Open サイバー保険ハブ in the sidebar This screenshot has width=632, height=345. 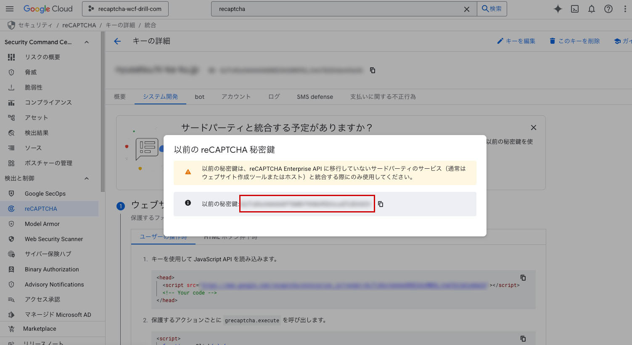49,254
